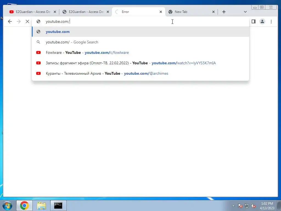Close the New Tab tab
Screen dimensions: 281x211
[x=213, y=12]
